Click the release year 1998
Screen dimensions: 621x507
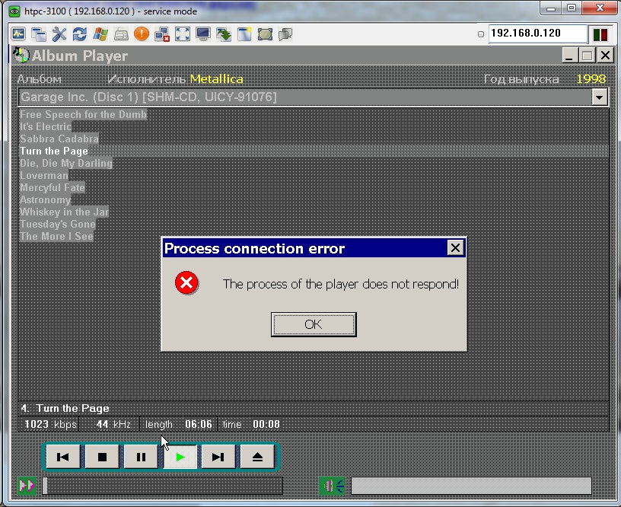tap(591, 79)
